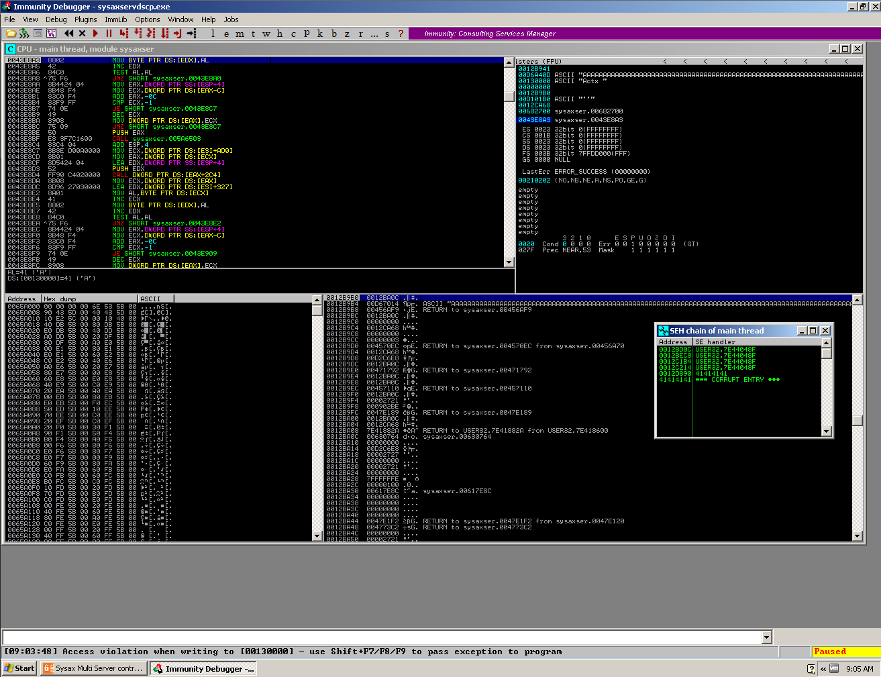Image resolution: width=881 pixels, height=677 pixels.
Task: Open the Options menu
Action: click(x=147, y=19)
